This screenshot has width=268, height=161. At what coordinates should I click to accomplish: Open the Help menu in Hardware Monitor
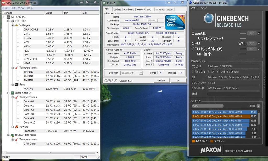coord(30,8)
